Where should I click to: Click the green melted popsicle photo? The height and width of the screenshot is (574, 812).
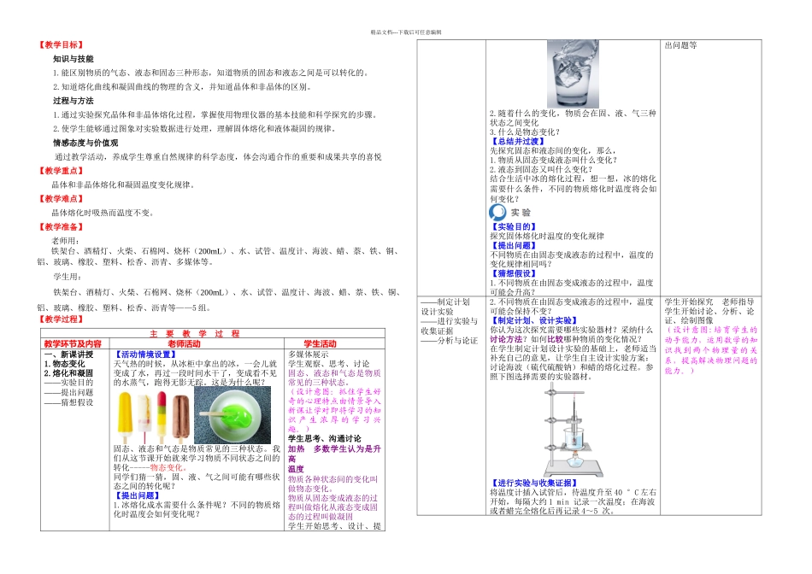232,416
